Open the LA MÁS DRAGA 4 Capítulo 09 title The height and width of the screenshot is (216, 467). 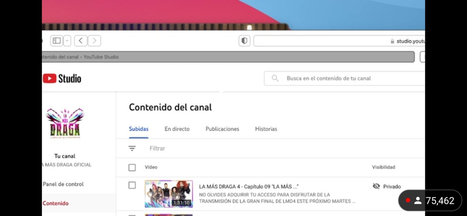249,187
